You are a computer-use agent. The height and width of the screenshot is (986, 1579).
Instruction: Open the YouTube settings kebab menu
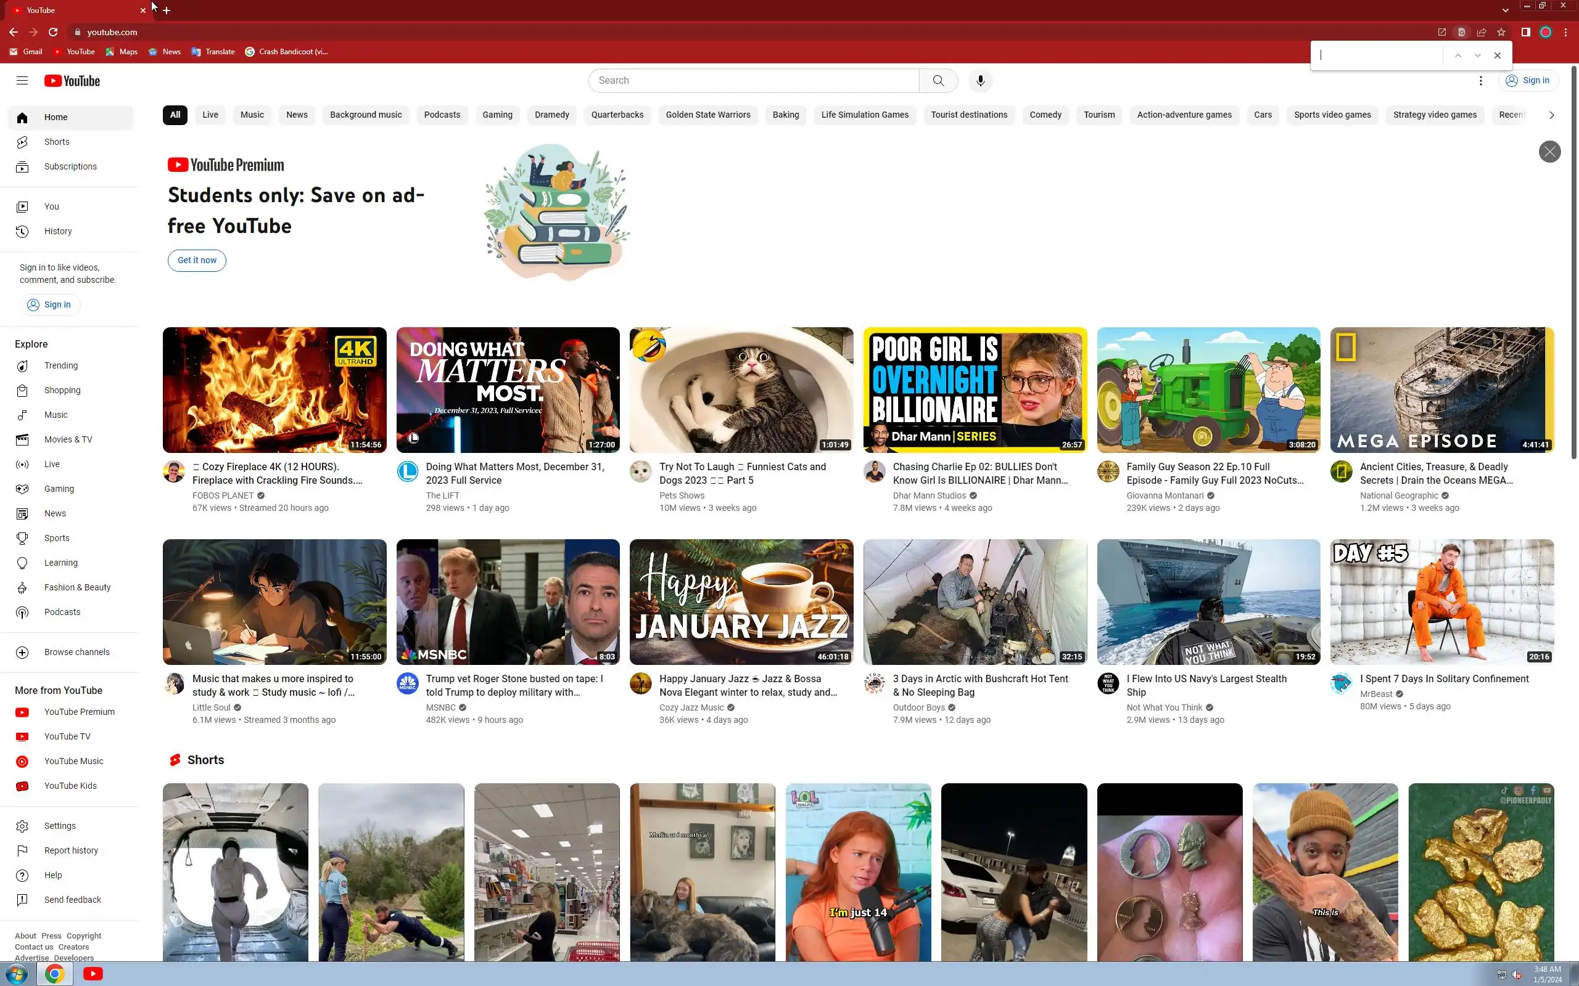tap(1480, 81)
